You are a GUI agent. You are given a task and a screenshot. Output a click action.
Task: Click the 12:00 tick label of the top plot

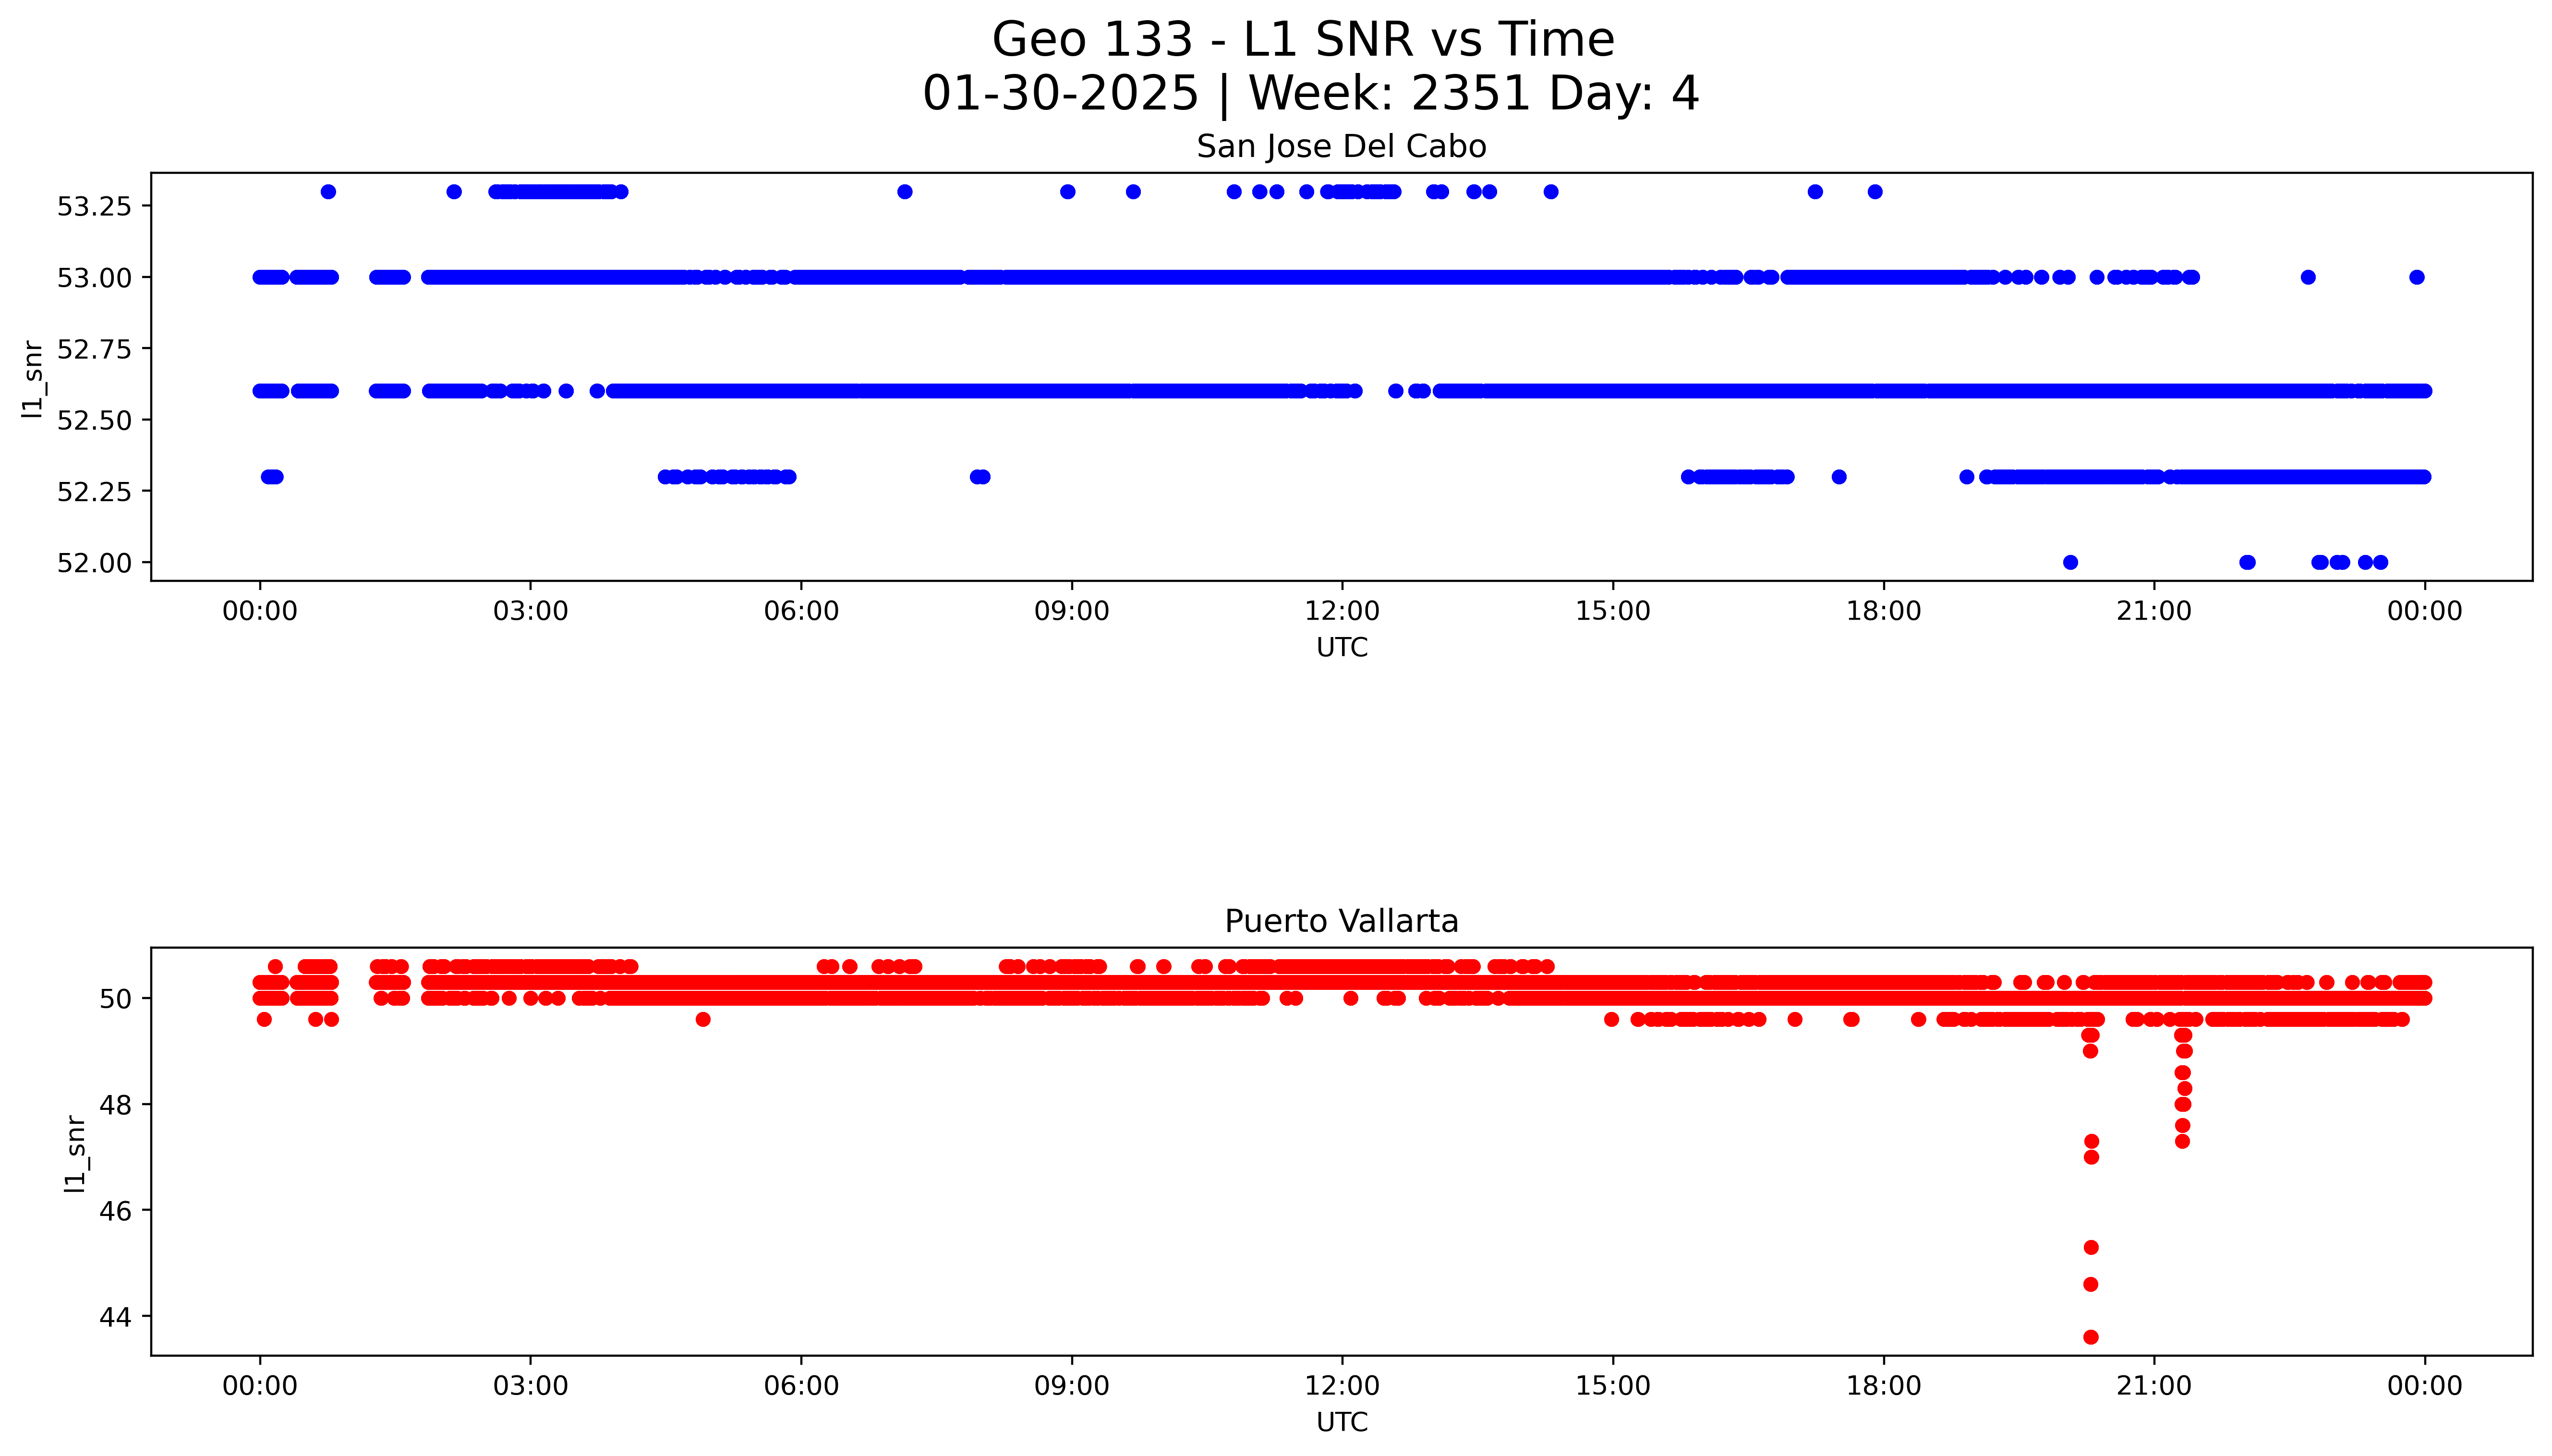click(x=1341, y=611)
